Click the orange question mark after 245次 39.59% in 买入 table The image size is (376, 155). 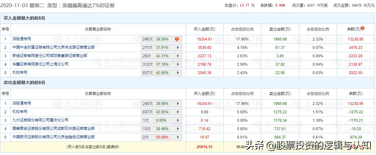pyautogui.click(x=177, y=39)
